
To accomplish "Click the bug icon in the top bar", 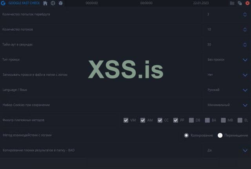I will tap(60, 3).
